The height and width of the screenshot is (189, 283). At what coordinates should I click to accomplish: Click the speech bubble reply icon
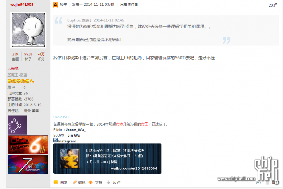56,182
